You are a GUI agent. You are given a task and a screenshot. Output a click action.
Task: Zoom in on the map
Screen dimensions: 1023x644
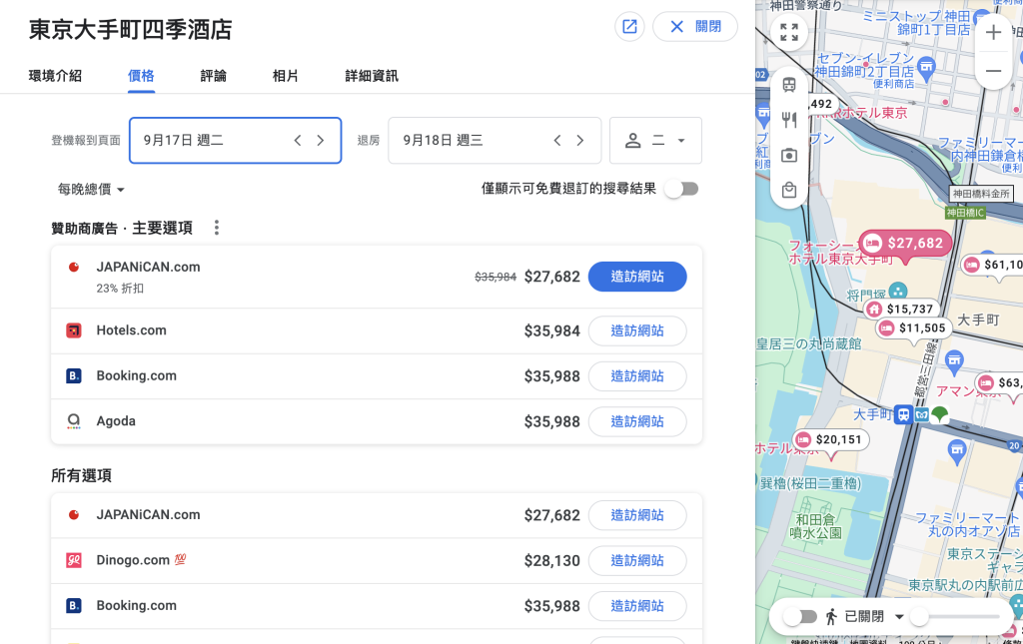993,33
